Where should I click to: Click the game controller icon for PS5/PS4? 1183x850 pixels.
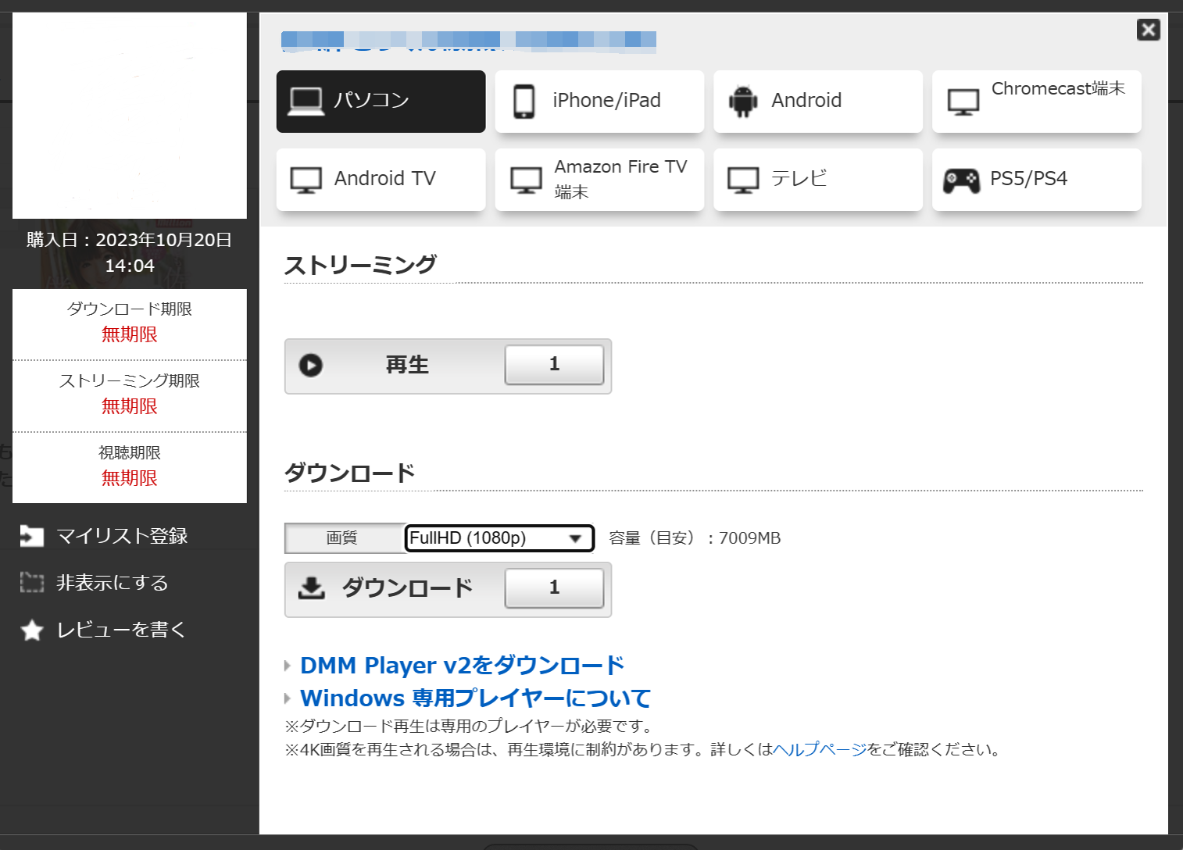[962, 180]
